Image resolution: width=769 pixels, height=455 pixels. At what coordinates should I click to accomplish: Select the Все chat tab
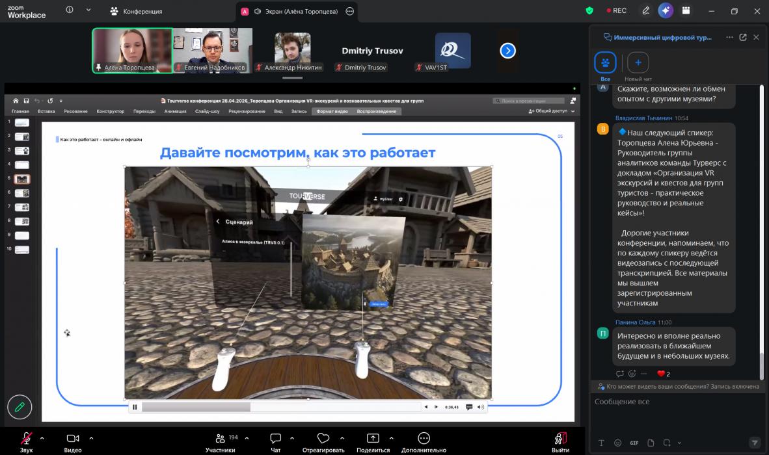point(605,66)
